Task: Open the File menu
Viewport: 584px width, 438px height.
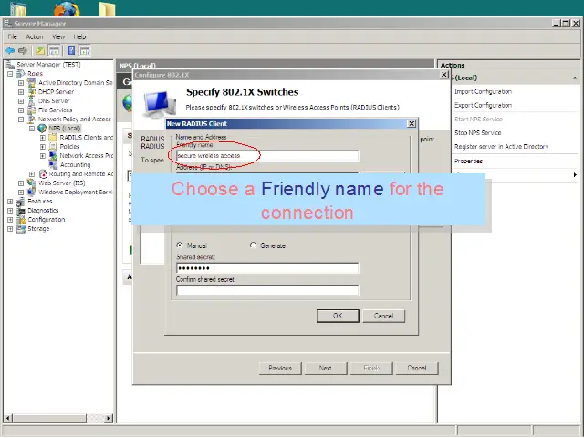Action: click(x=12, y=36)
